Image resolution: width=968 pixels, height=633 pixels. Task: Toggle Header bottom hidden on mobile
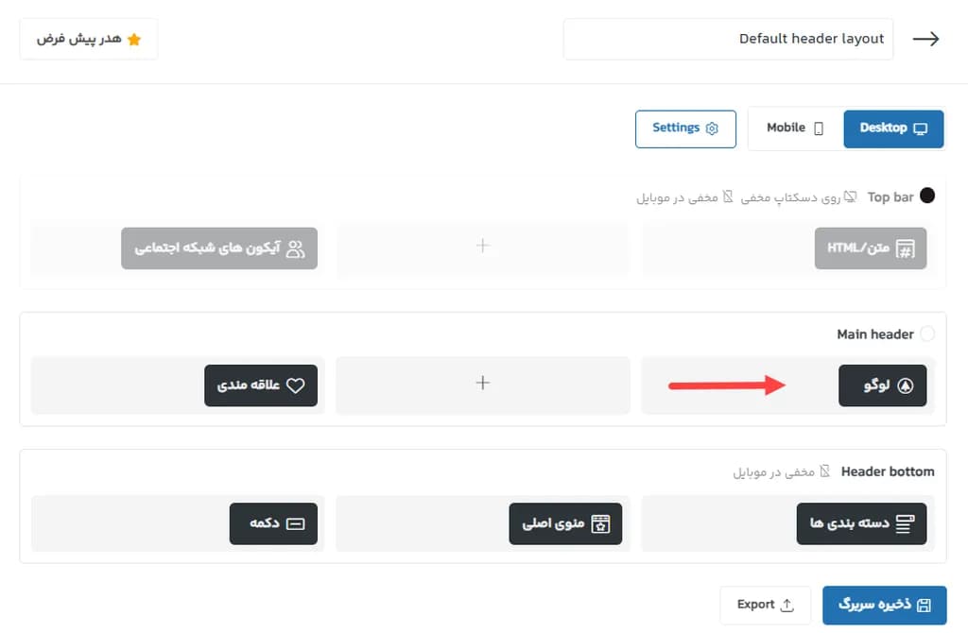click(x=824, y=471)
